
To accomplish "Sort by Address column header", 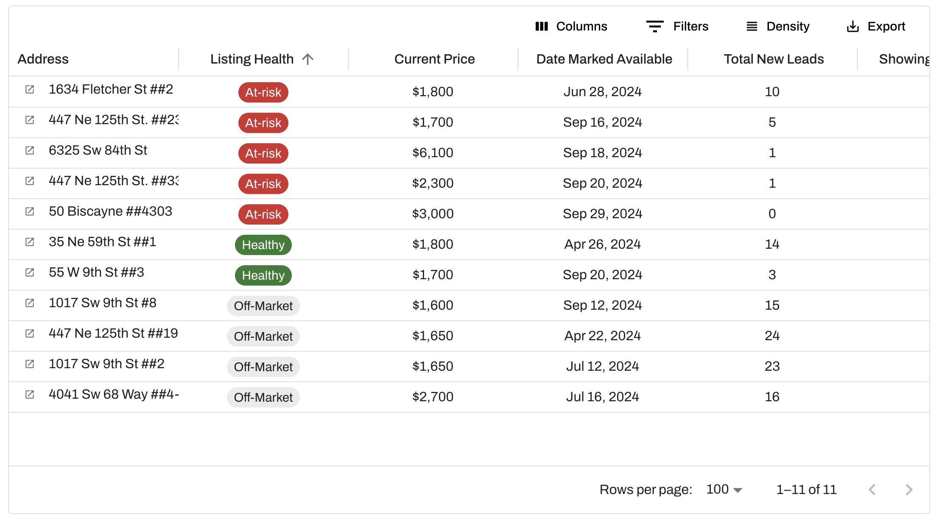I will tap(43, 59).
